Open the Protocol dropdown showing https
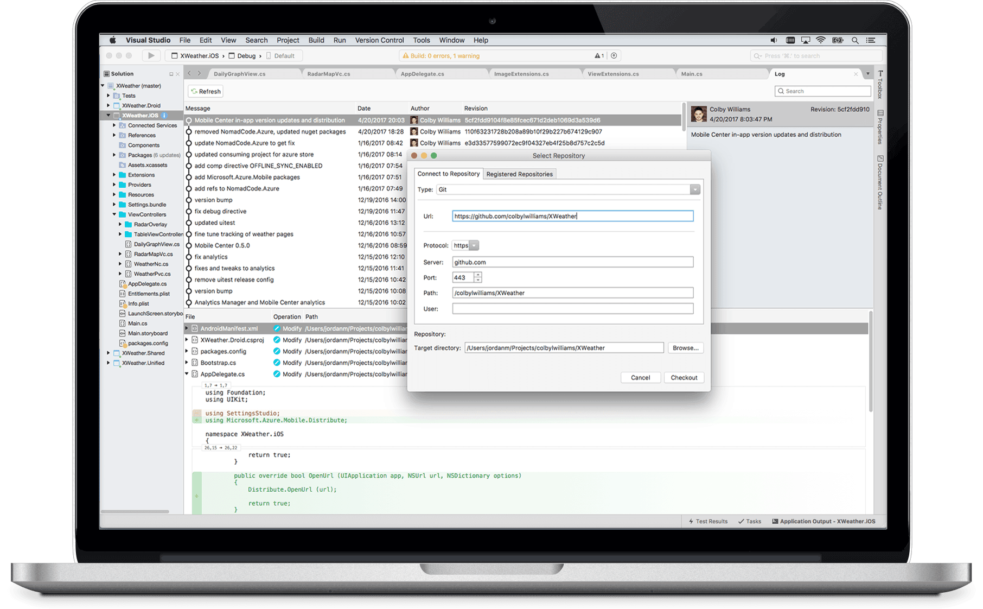Image resolution: width=983 pixels, height=609 pixels. tap(473, 245)
